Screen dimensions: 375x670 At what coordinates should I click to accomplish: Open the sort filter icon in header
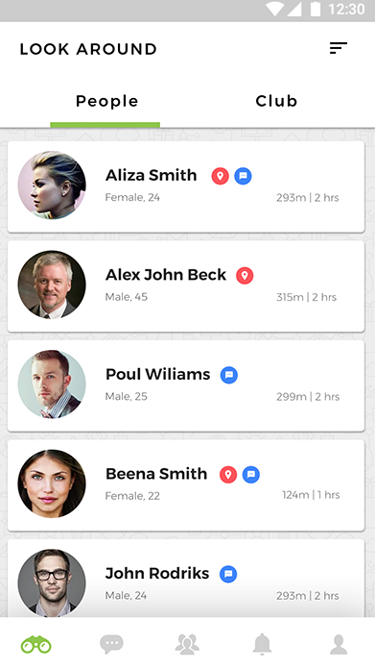pyautogui.click(x=339, y=48)
